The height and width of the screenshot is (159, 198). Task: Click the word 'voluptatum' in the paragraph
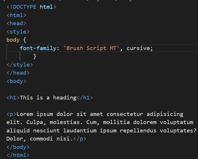177,122
